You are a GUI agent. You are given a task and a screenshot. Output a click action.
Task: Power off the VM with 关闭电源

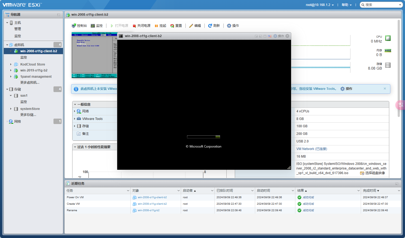(x=142, y=26)
